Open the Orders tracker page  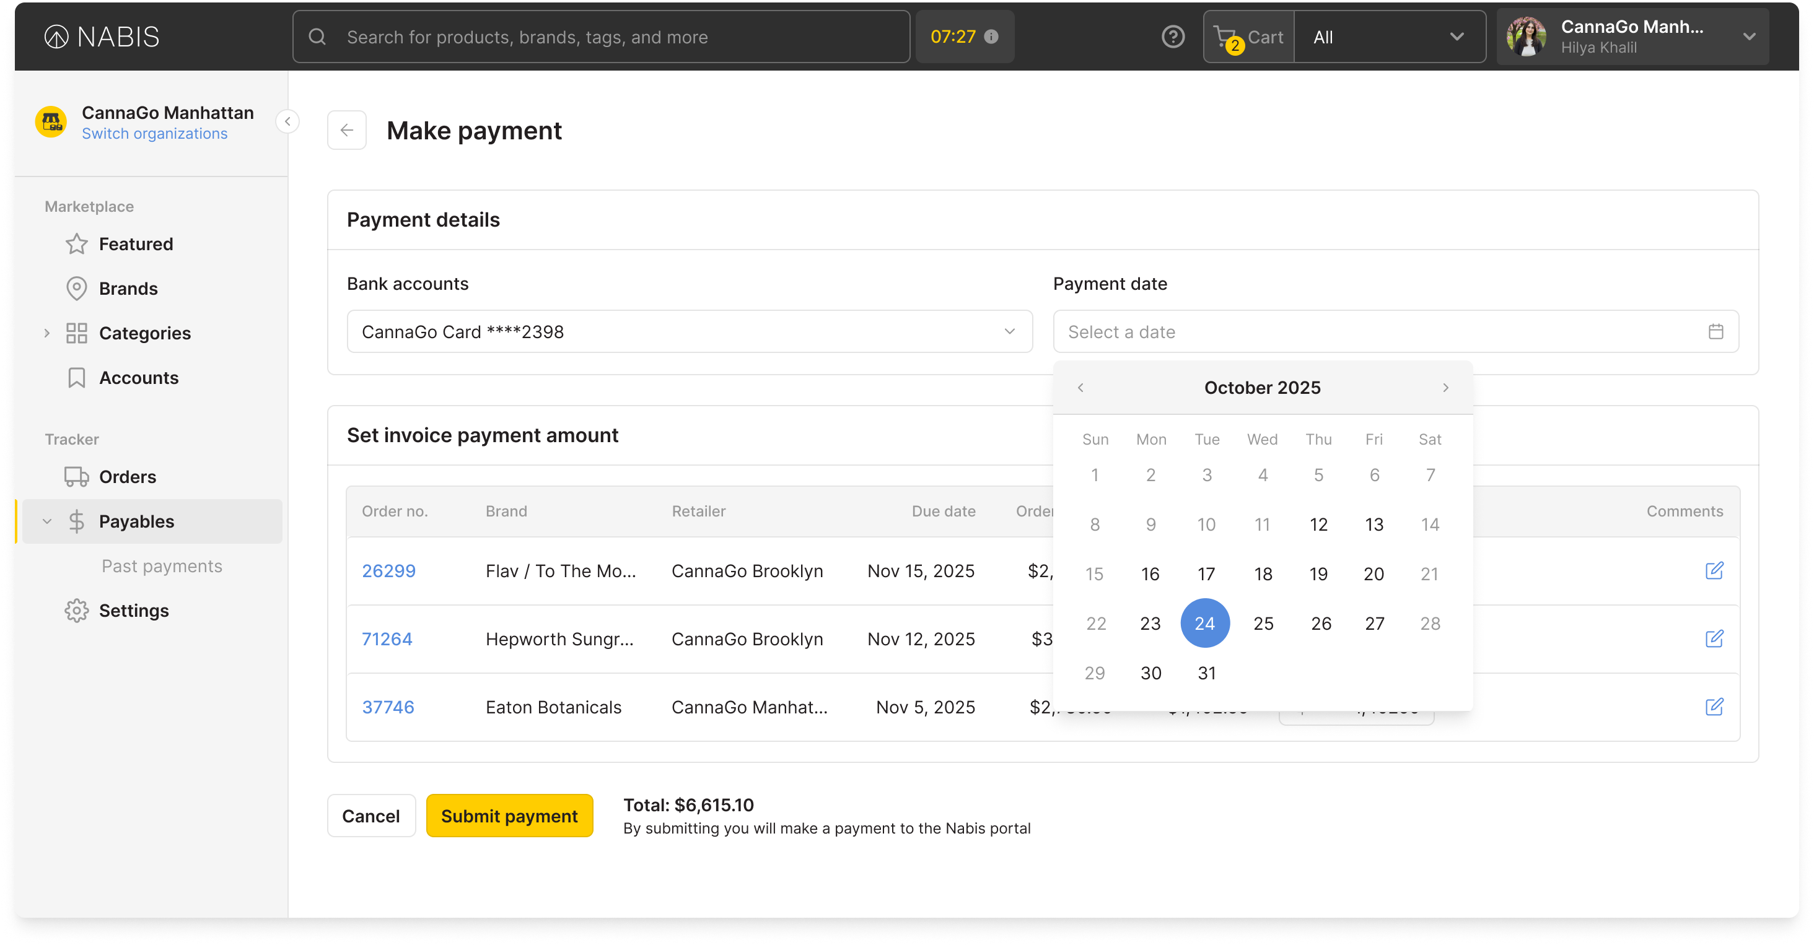tap(128, 476)
